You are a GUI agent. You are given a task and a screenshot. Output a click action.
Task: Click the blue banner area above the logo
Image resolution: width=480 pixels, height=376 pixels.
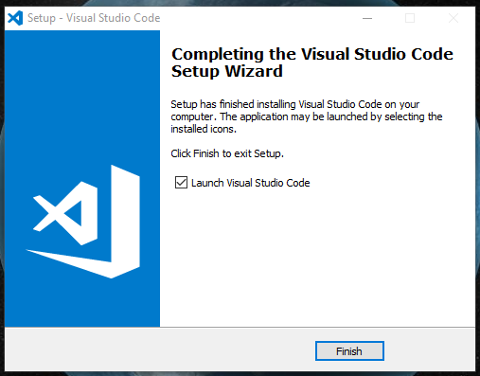click(82, 95)
